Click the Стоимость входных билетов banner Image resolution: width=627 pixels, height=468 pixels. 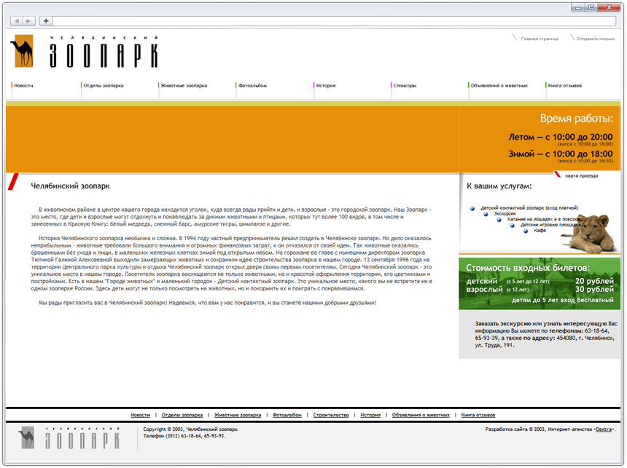(x=540, y=284)
